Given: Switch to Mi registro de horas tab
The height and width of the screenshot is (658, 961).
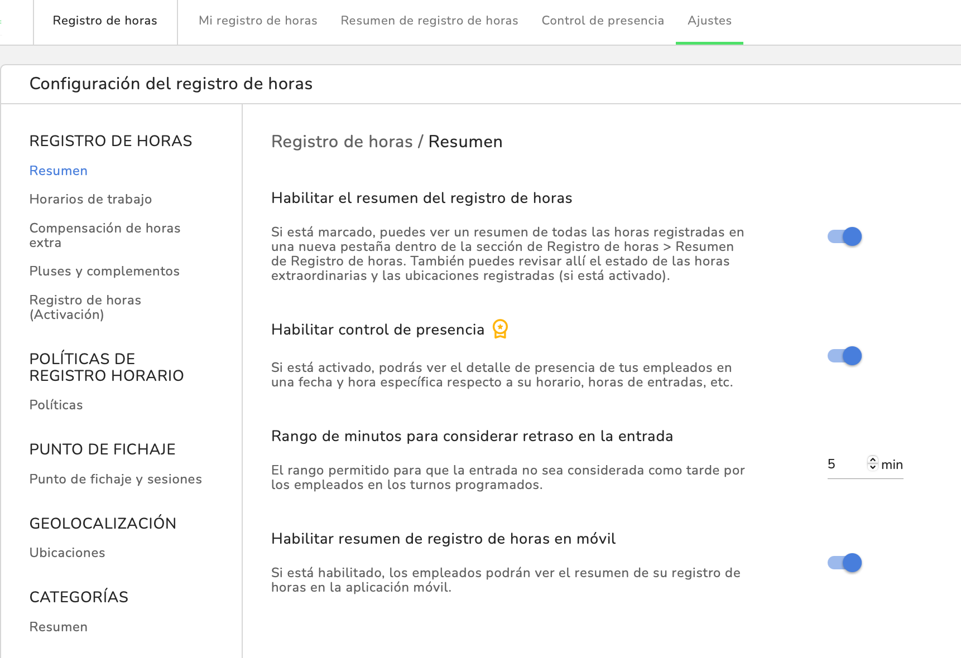Looking at the screenshot, I should point(258,21).
